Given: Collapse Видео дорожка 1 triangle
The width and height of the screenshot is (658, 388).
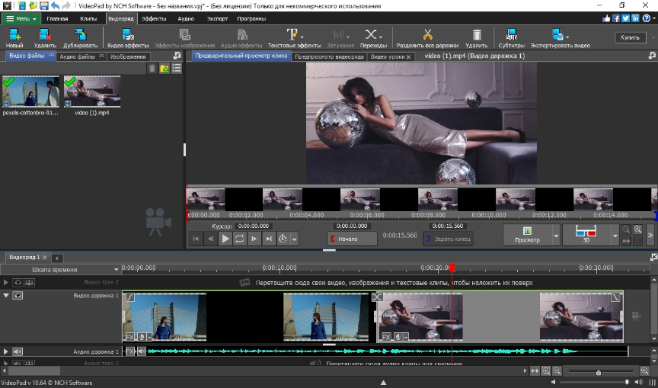Looking at the screenshot, I should click(6, 296).
